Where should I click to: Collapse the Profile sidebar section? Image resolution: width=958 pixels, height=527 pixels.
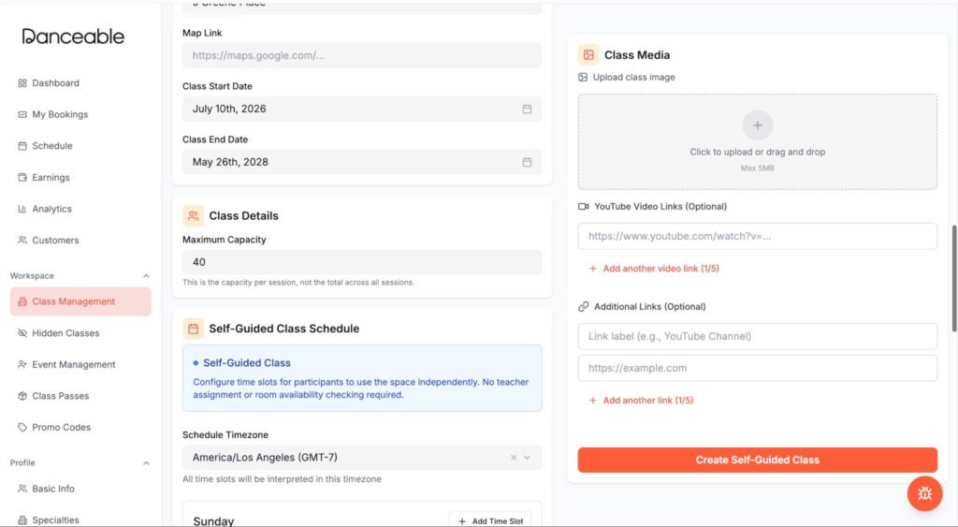(x=146, y=462)
